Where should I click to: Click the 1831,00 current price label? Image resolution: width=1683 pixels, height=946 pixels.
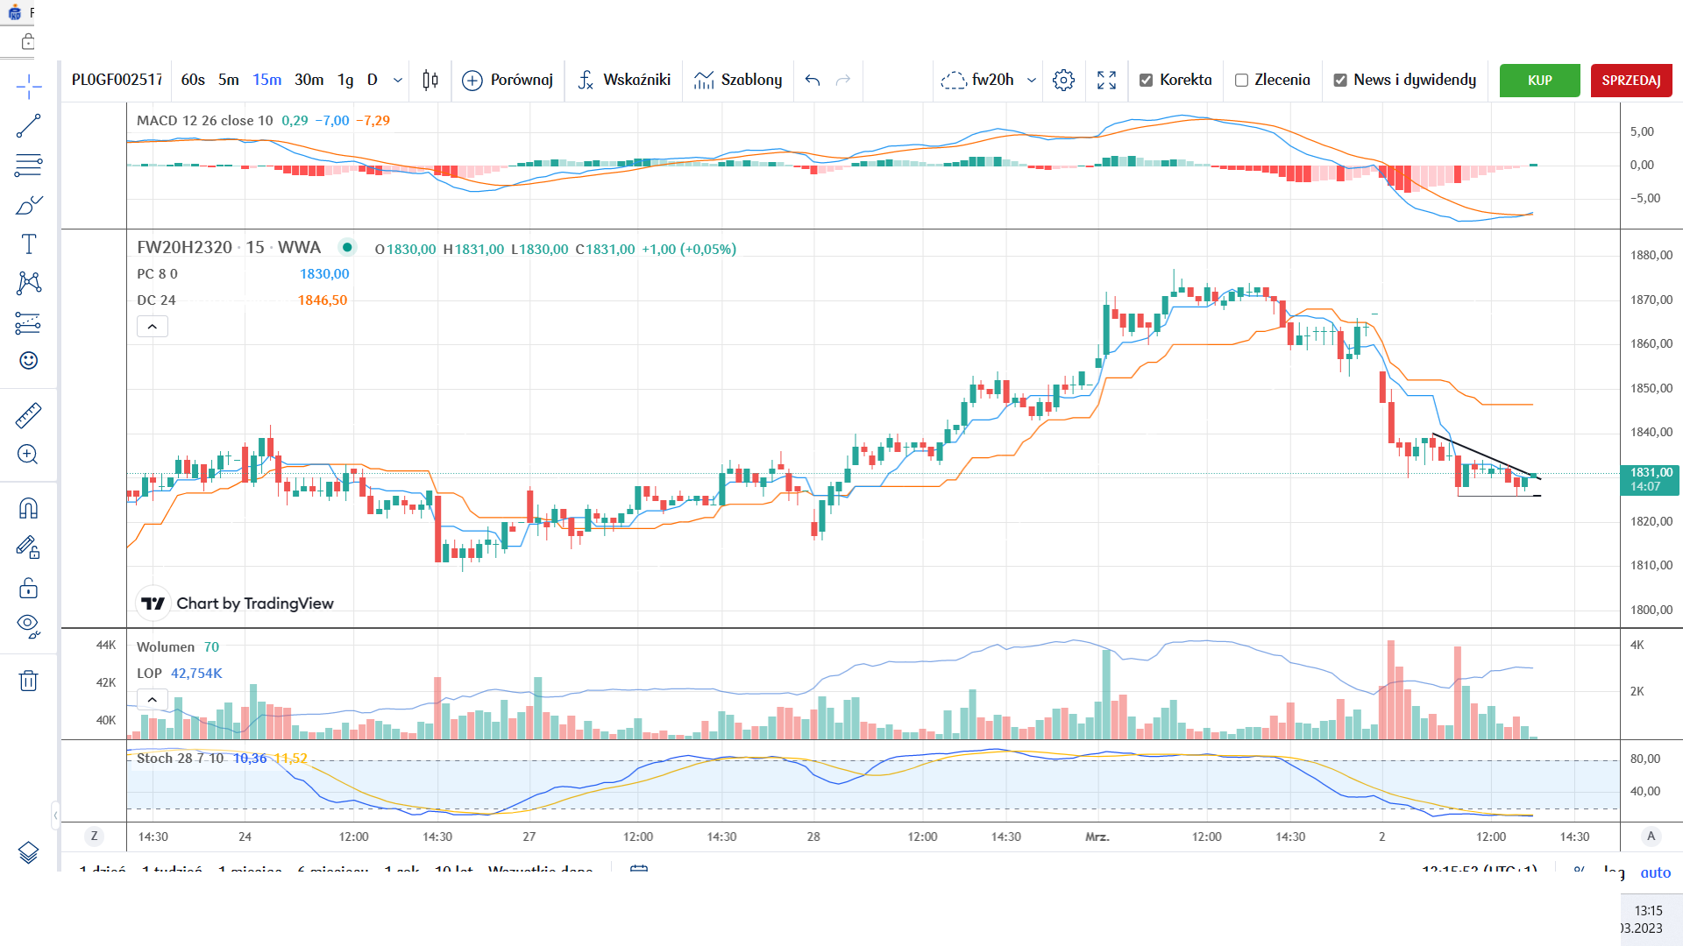click(x=1651, y=479)
